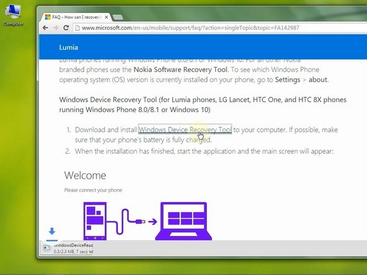Image resolution: width=367 pixels, height=275 pixels.
Task: Click the phone-to-laptop connection illustration
Action: point(148,221)
